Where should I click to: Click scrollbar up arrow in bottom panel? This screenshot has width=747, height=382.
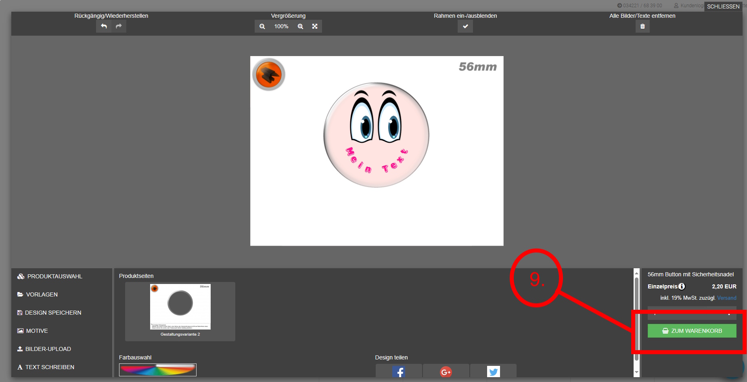click(636, 273)
